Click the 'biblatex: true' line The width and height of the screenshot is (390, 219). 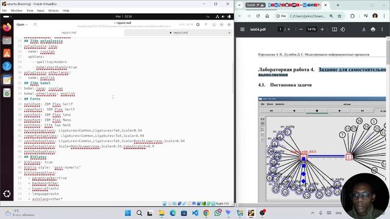[x=38, y=162]
